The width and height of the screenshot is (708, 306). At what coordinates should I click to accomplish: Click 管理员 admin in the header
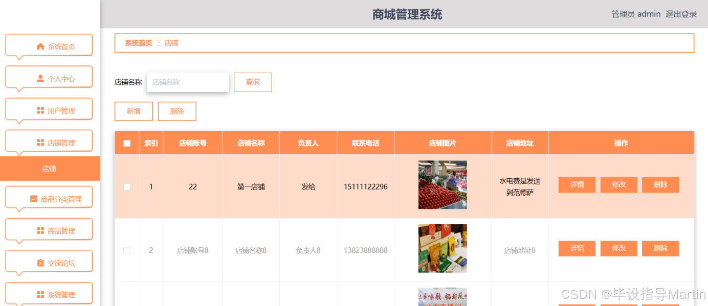pos(636,14)
